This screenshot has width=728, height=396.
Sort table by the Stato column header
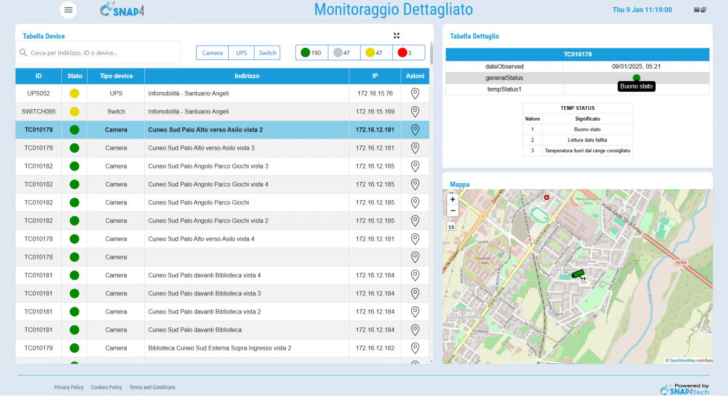[75, 76]
